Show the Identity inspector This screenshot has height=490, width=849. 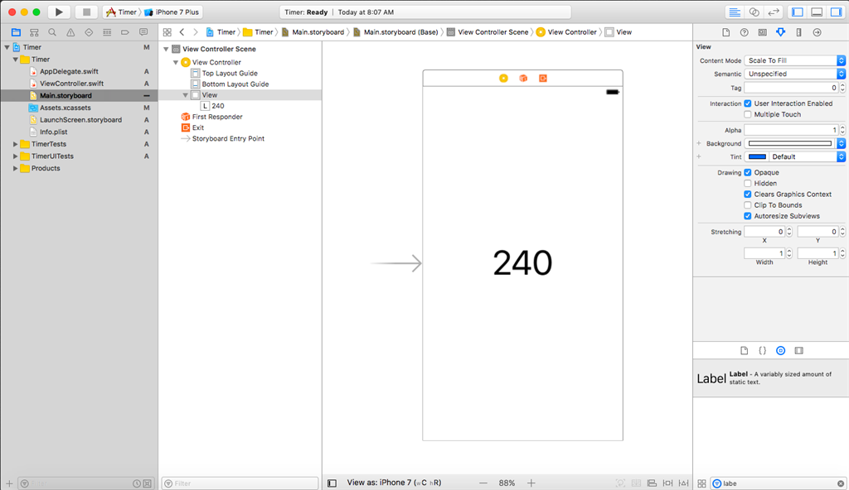point(763,32)
